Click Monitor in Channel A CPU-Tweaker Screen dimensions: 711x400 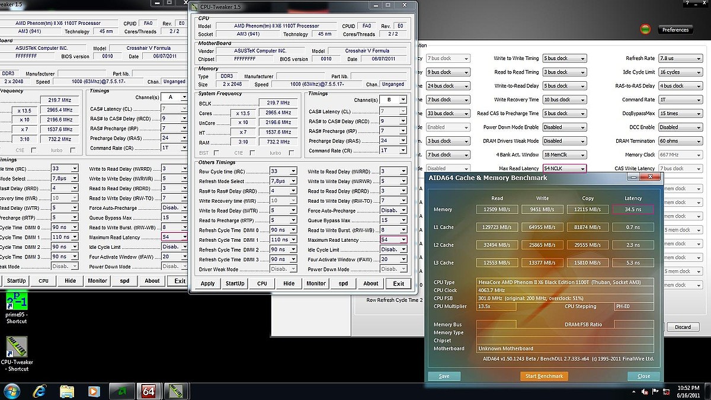(x=98, y=281)
